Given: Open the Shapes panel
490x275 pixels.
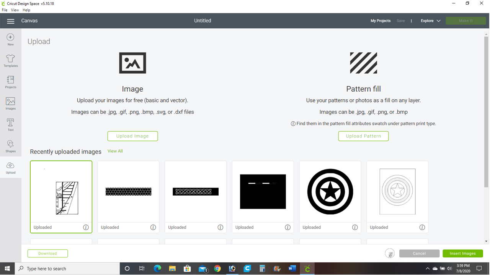Looking at the screenshot, I should point(11,146).
